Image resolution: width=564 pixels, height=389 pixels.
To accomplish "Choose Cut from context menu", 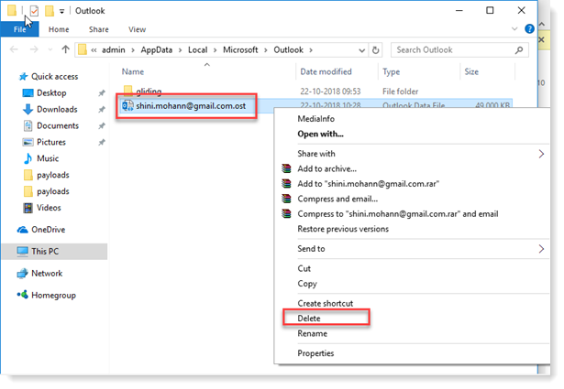I will click(304, 268).
